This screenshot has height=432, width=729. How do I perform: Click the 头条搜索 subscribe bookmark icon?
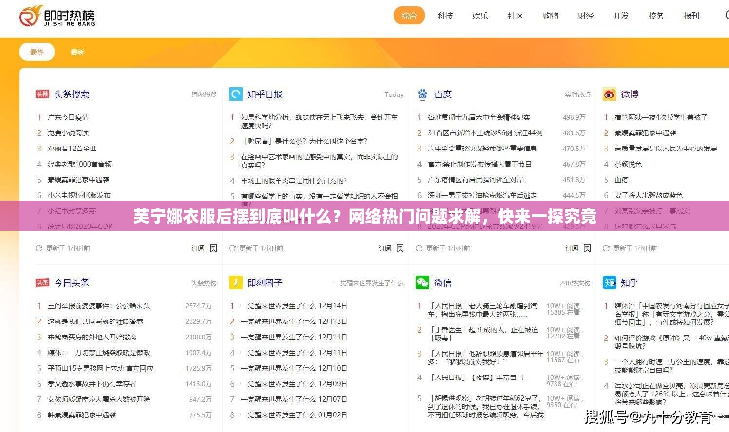[x=213, y=248]
